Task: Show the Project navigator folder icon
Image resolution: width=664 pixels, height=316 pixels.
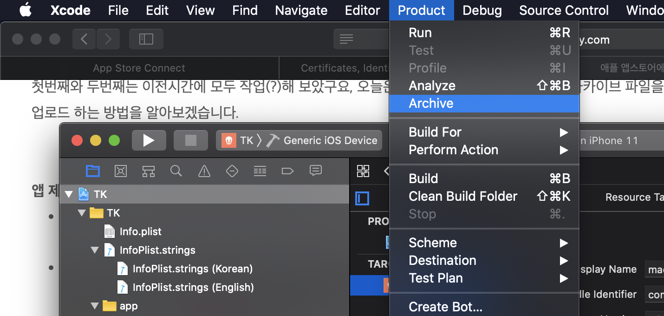Action: pos(93,171)
